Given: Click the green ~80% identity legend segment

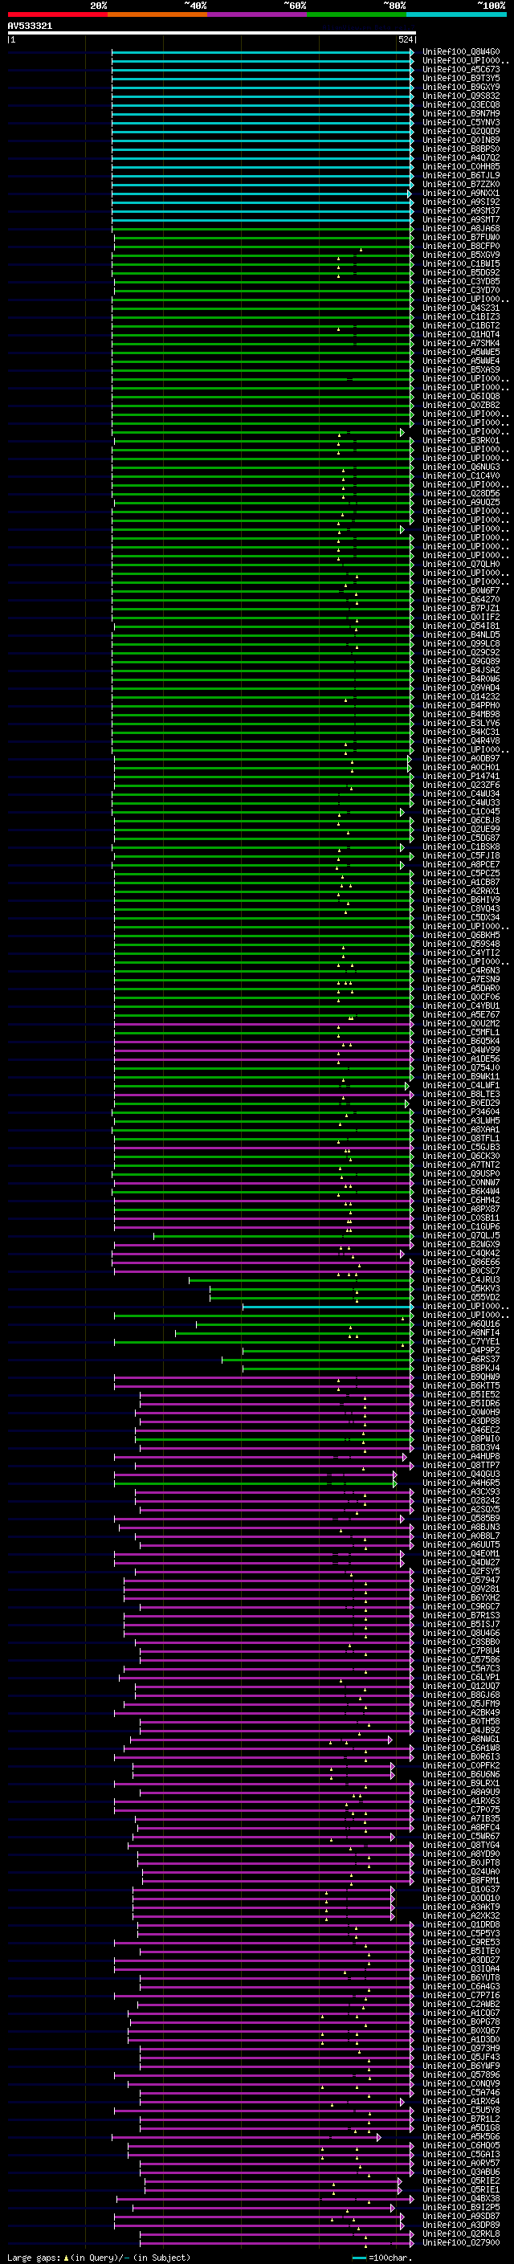Looking at the screenshot, I should (x=357, y=14).
